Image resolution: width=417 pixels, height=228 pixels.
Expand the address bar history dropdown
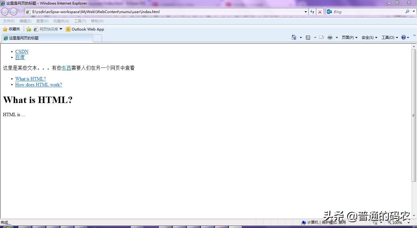pos(306,12)
